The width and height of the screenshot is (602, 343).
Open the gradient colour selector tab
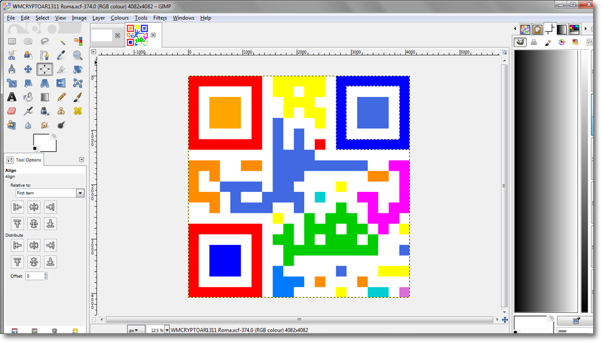[x=562, y=29]
